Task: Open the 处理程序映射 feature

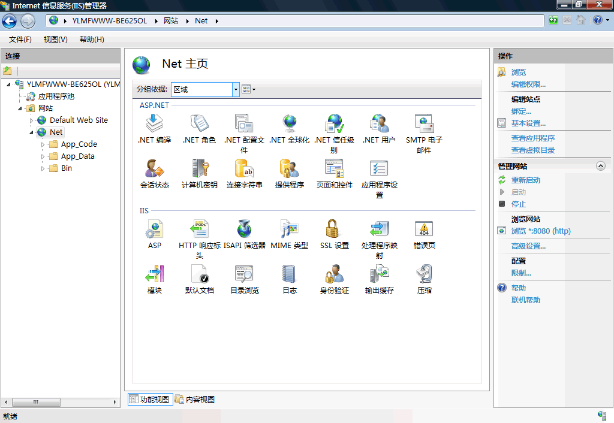Action: 379,239
